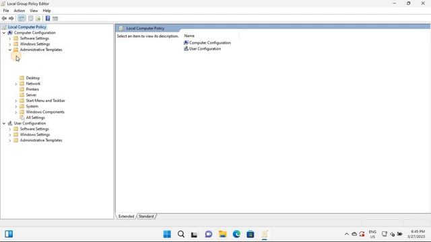Expand Windows Settings under Computer Configuration

10,44
